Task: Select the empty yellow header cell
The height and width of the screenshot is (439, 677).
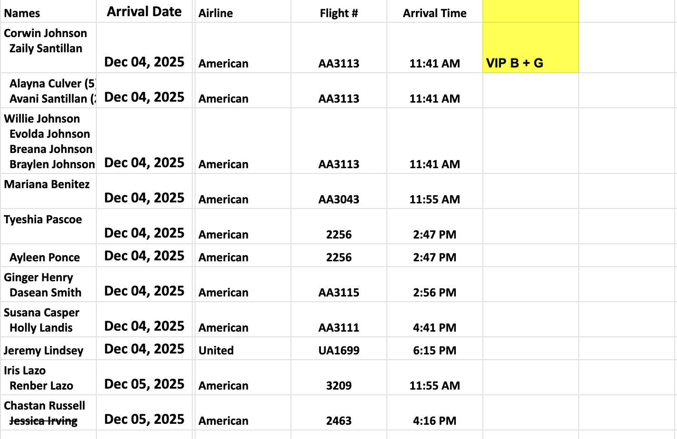Action: click(x=530, y=11)
